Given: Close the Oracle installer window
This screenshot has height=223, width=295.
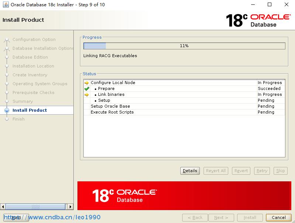Looking at the screenshot, I should [287, 4].
